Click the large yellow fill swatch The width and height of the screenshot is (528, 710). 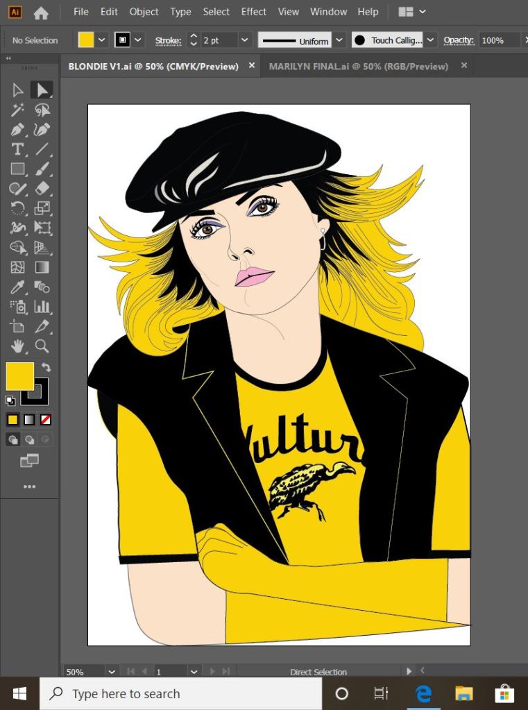[19, 376]
